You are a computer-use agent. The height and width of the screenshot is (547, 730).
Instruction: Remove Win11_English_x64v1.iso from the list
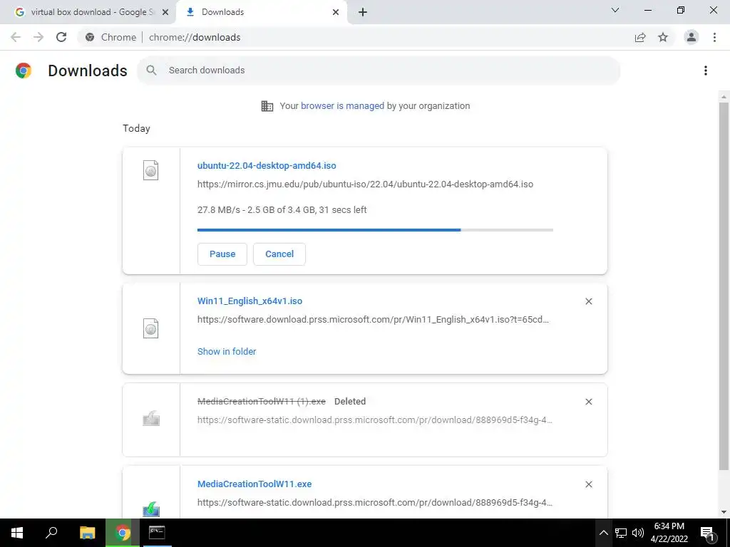point(588,301)
